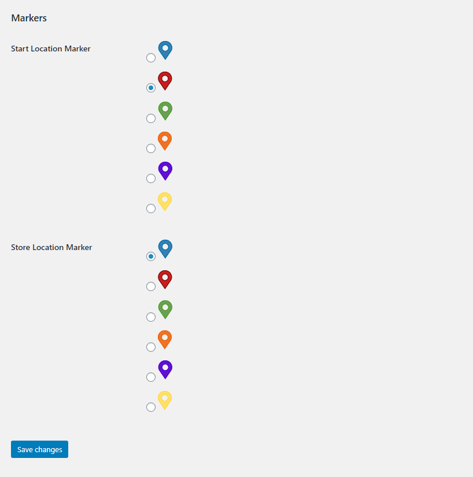Select the blue marker radio button for Start Location
Screen dimensions: 473x477
click(151, 58)
